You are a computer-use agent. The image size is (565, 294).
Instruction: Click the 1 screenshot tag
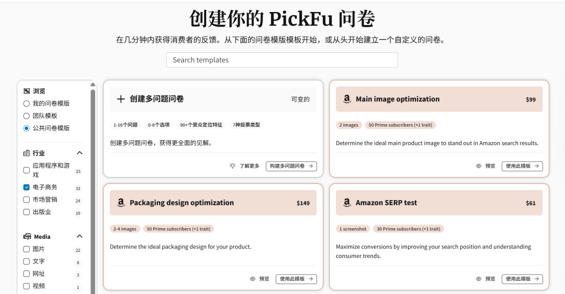tap(353, 229)
